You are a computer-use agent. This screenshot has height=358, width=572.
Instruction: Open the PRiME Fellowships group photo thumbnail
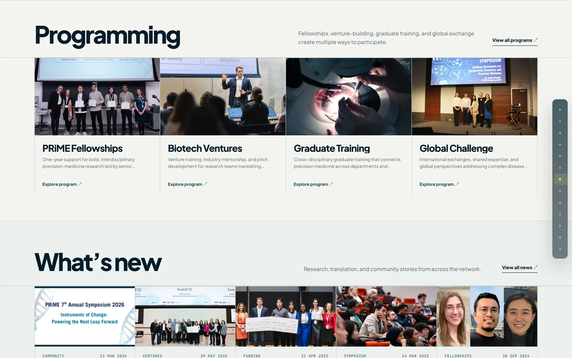coord(97,96)
